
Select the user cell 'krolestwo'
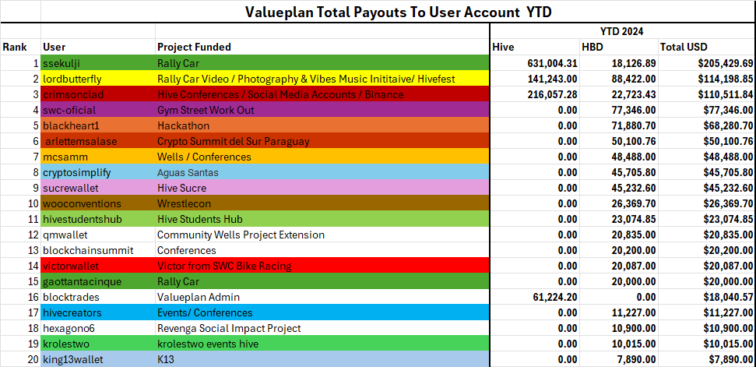pos(98,344)
